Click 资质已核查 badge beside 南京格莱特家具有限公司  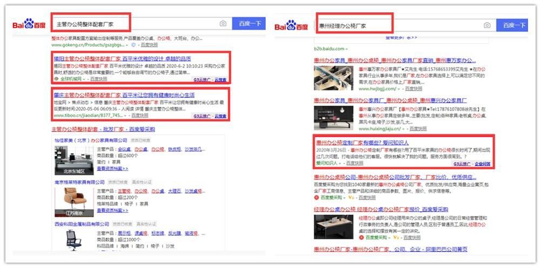118,182
